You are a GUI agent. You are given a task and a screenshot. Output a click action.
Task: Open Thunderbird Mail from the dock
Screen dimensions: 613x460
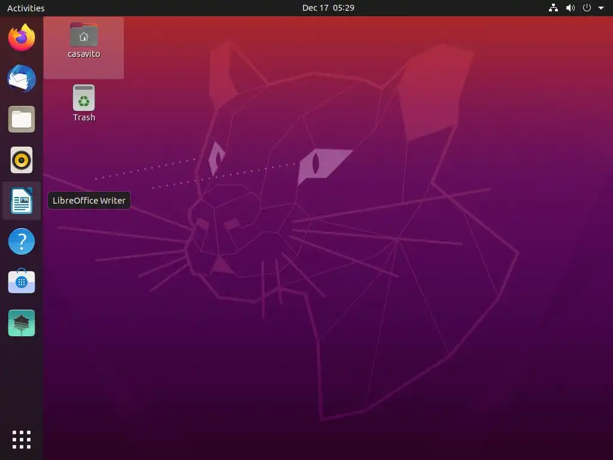pyautogui.click(x=22, y=78)
